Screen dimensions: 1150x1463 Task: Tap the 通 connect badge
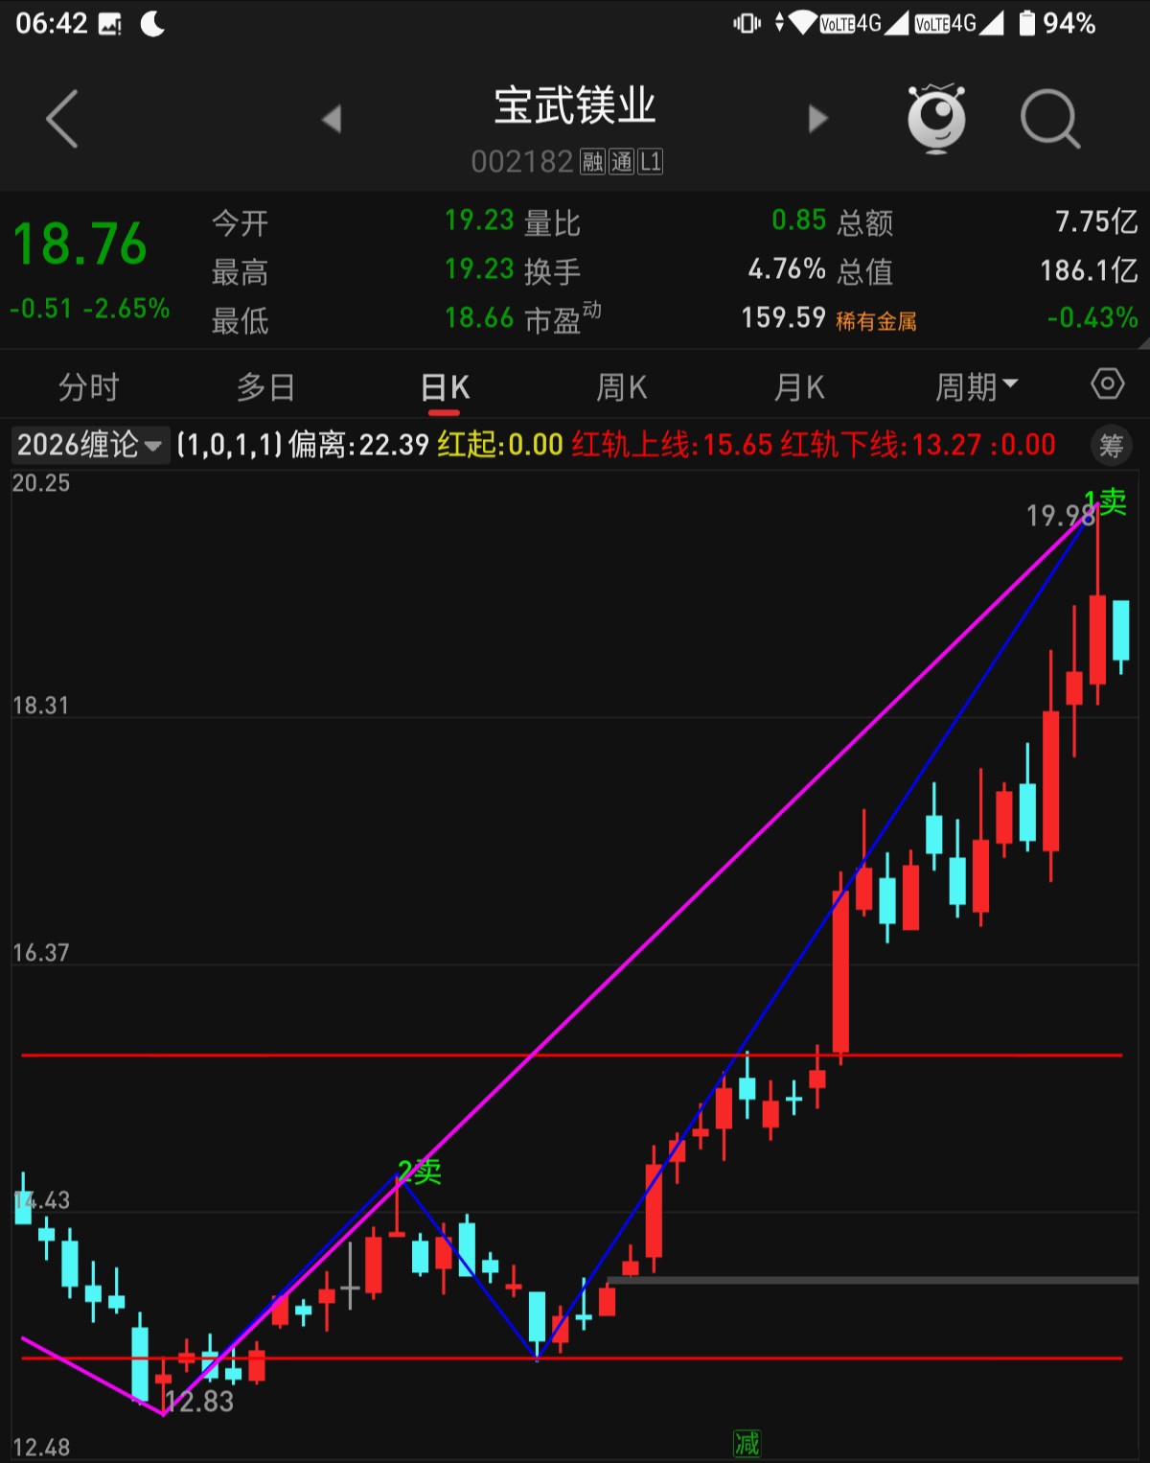(622, 162)
